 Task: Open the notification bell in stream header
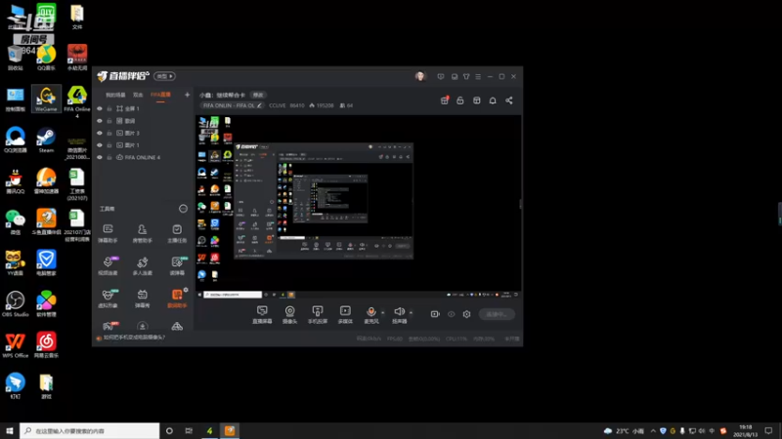coord(493,100)
